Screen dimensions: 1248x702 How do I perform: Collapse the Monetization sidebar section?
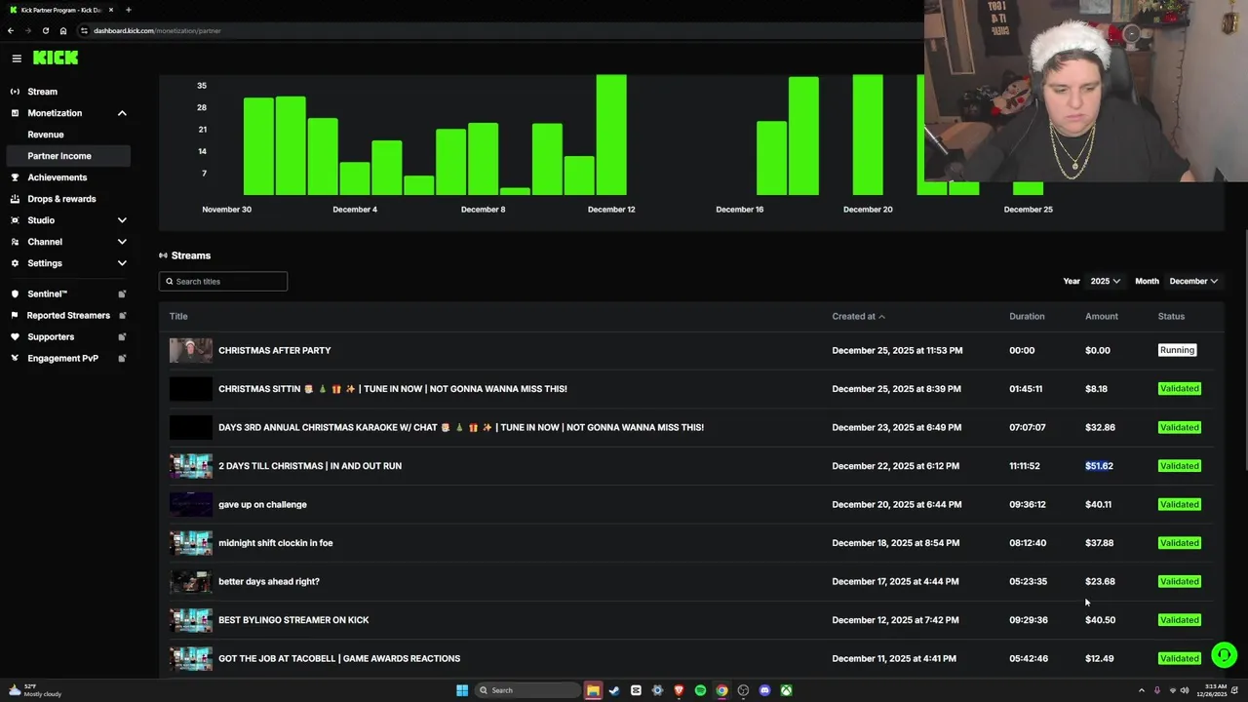coord(122,113)
